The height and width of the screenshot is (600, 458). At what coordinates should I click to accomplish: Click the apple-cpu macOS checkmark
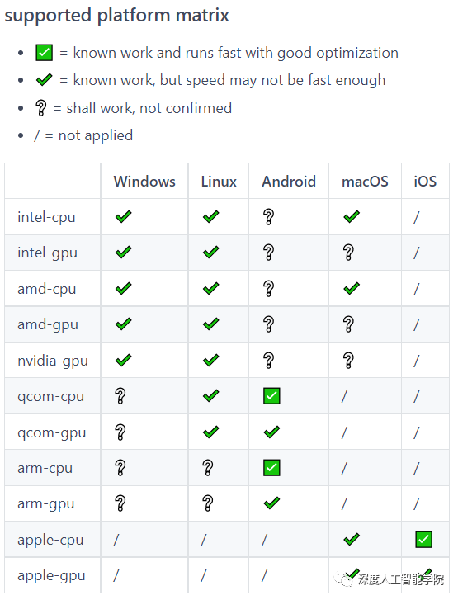352,540
